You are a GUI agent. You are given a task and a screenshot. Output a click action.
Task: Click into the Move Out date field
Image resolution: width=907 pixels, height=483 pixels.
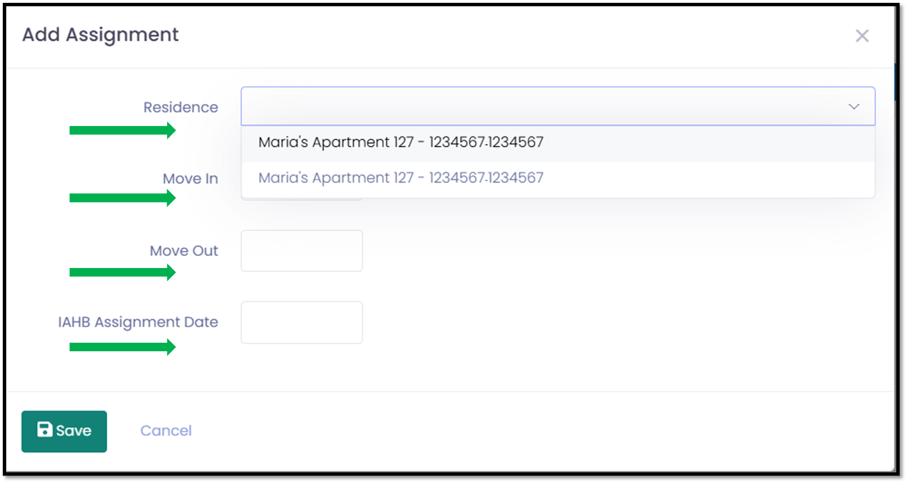click(302, 251)
